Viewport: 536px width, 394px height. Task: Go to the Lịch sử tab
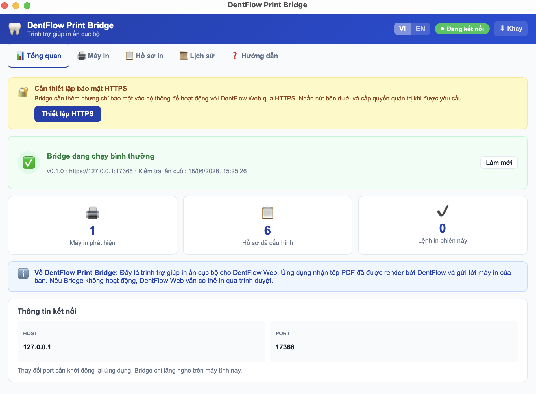197,56
